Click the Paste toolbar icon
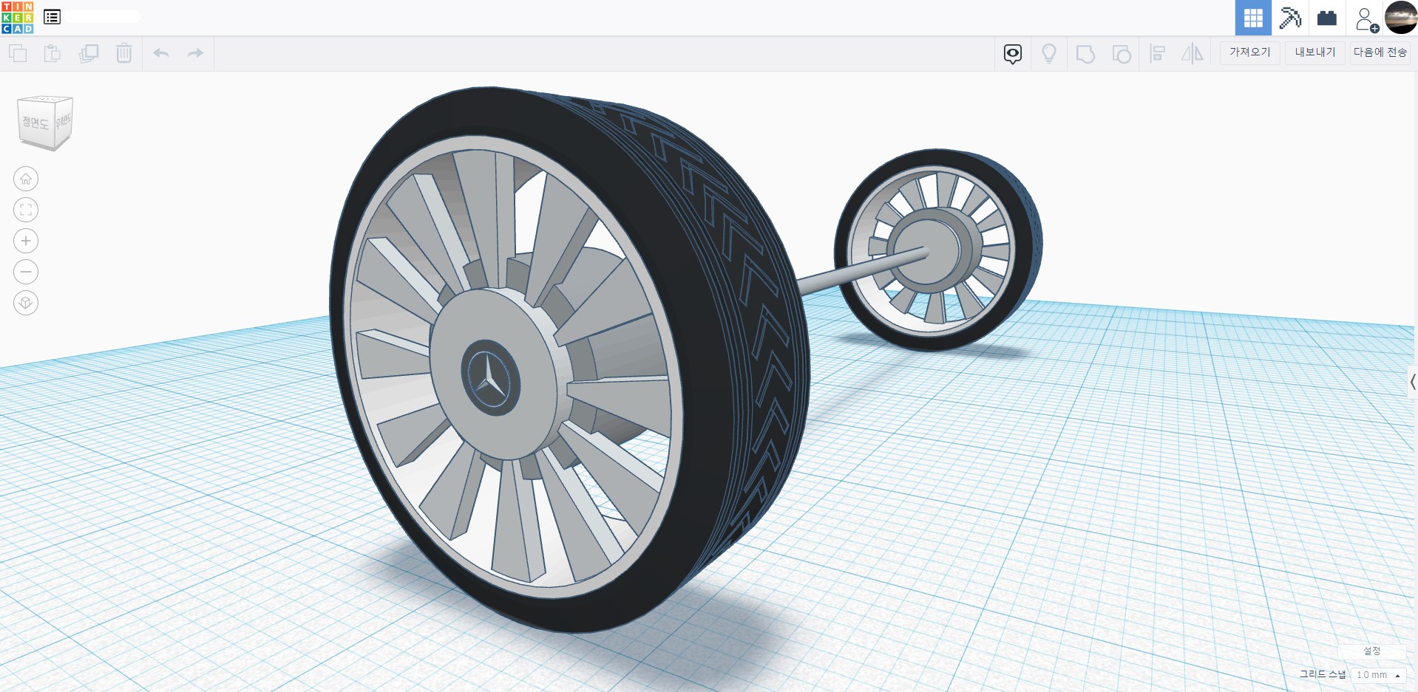1418x692 pixels. click(x=52, y=53)
